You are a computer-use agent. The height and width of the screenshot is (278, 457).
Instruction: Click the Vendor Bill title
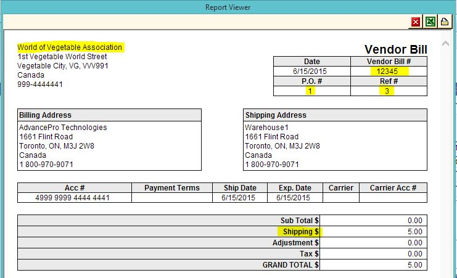(395, 49)
